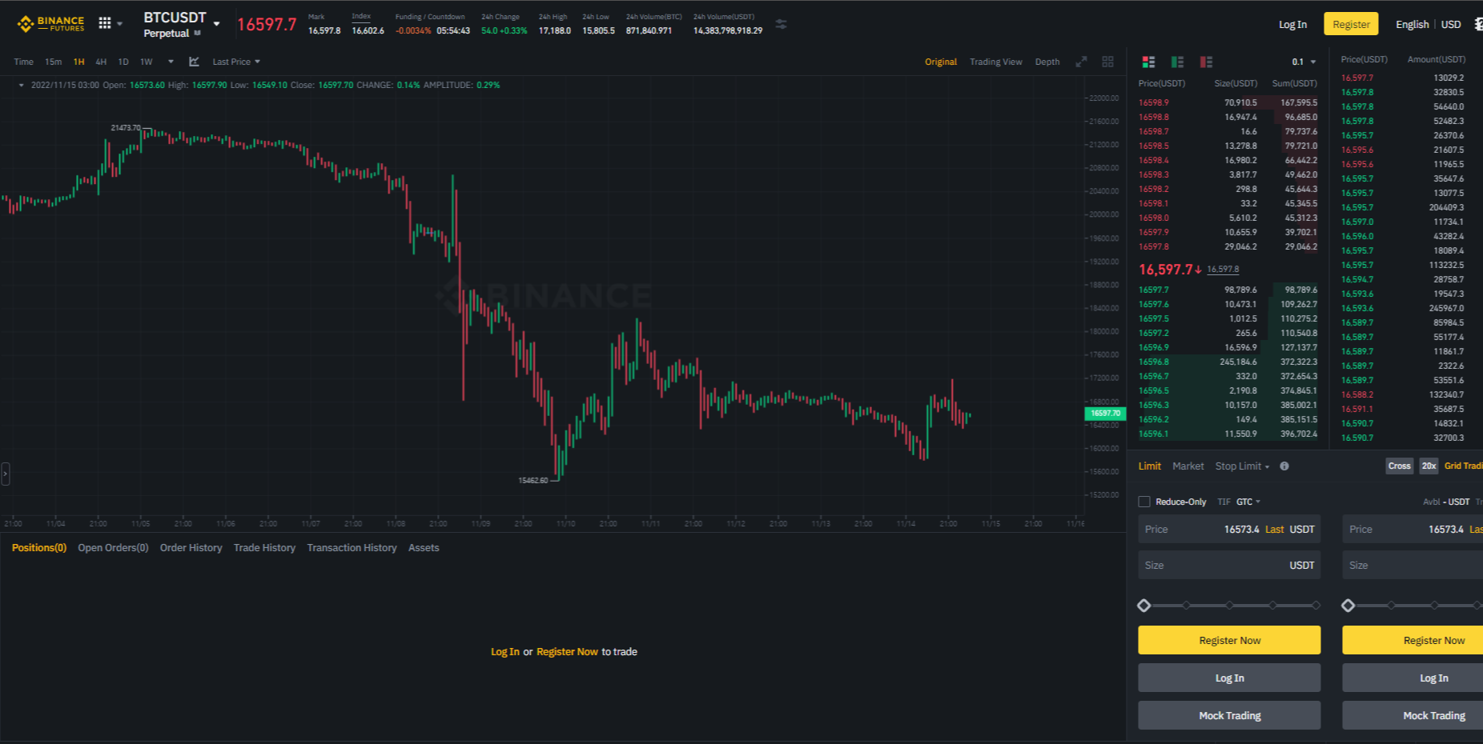Show sell orders only in order book
The image size is (1483, 744).
pyautogui.click(x=1206, y=62)
